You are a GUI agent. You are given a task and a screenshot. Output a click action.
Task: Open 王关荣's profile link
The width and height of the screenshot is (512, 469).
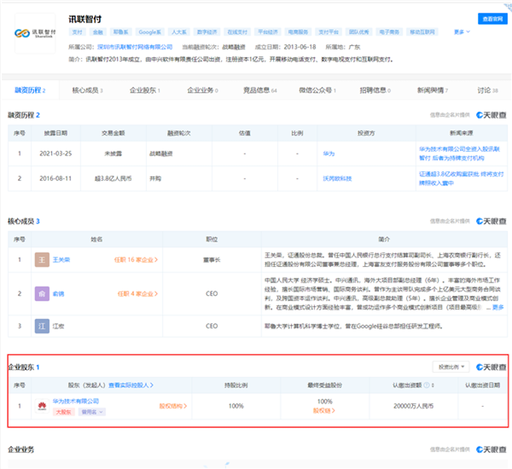pos(61,260)
